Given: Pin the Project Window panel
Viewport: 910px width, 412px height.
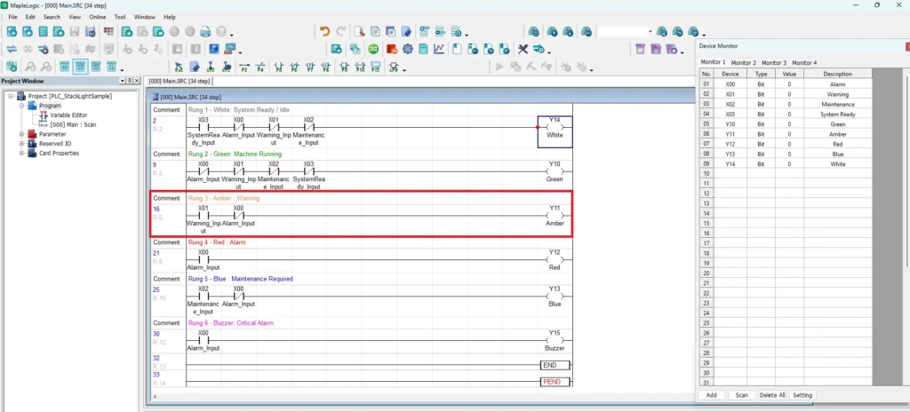Looking at the screenshot, I should point(130,81).
